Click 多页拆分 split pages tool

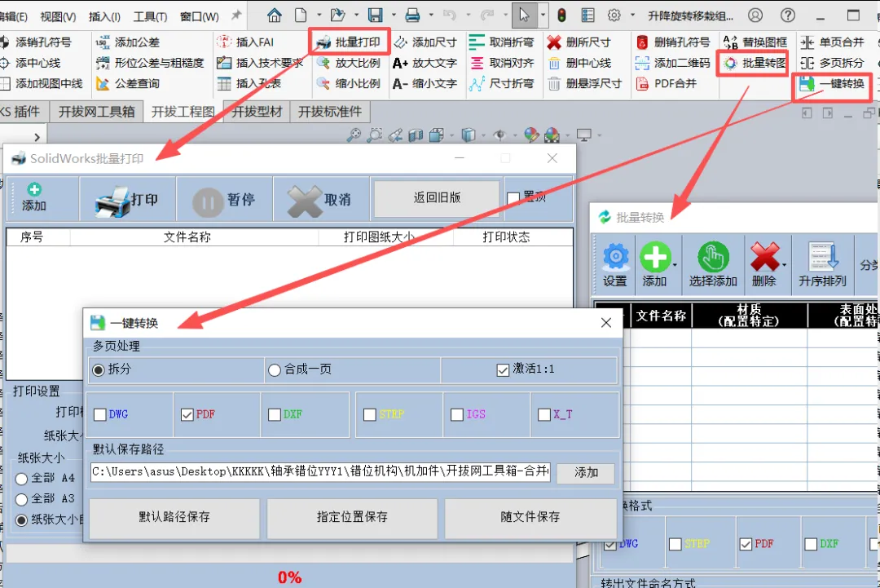click(x=832, y=63)
